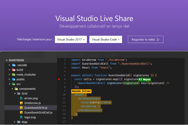Select the node_modules folder label
Viewport: 188px width, 125px height.
(x=26, y=74)
